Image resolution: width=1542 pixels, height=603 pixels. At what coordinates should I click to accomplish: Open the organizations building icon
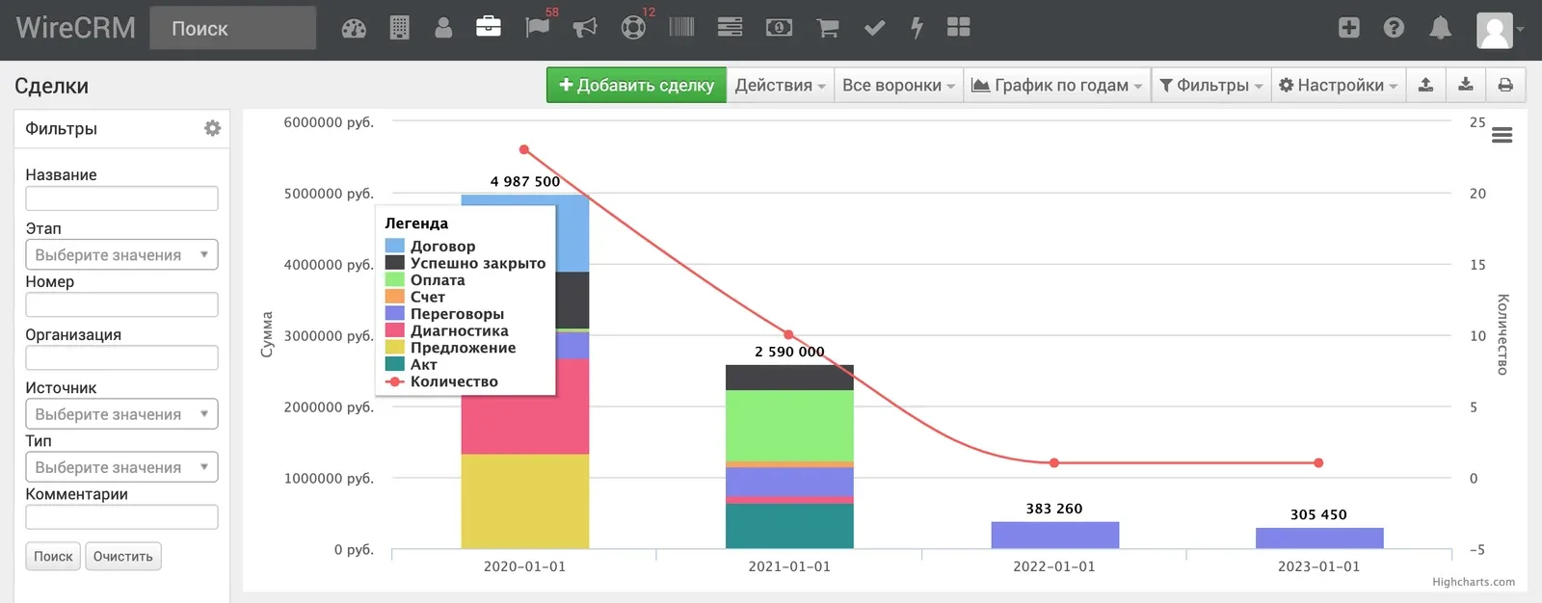399,28
